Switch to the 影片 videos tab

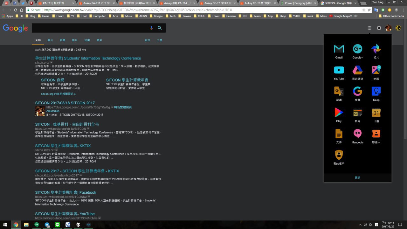coord(75,40)
